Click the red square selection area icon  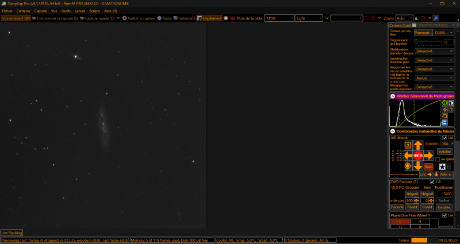click(x=367, y=18)
